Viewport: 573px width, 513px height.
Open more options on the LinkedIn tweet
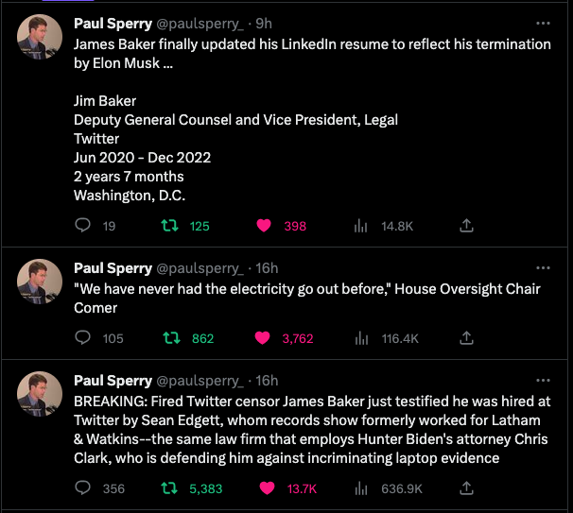[x=543, y=23]
